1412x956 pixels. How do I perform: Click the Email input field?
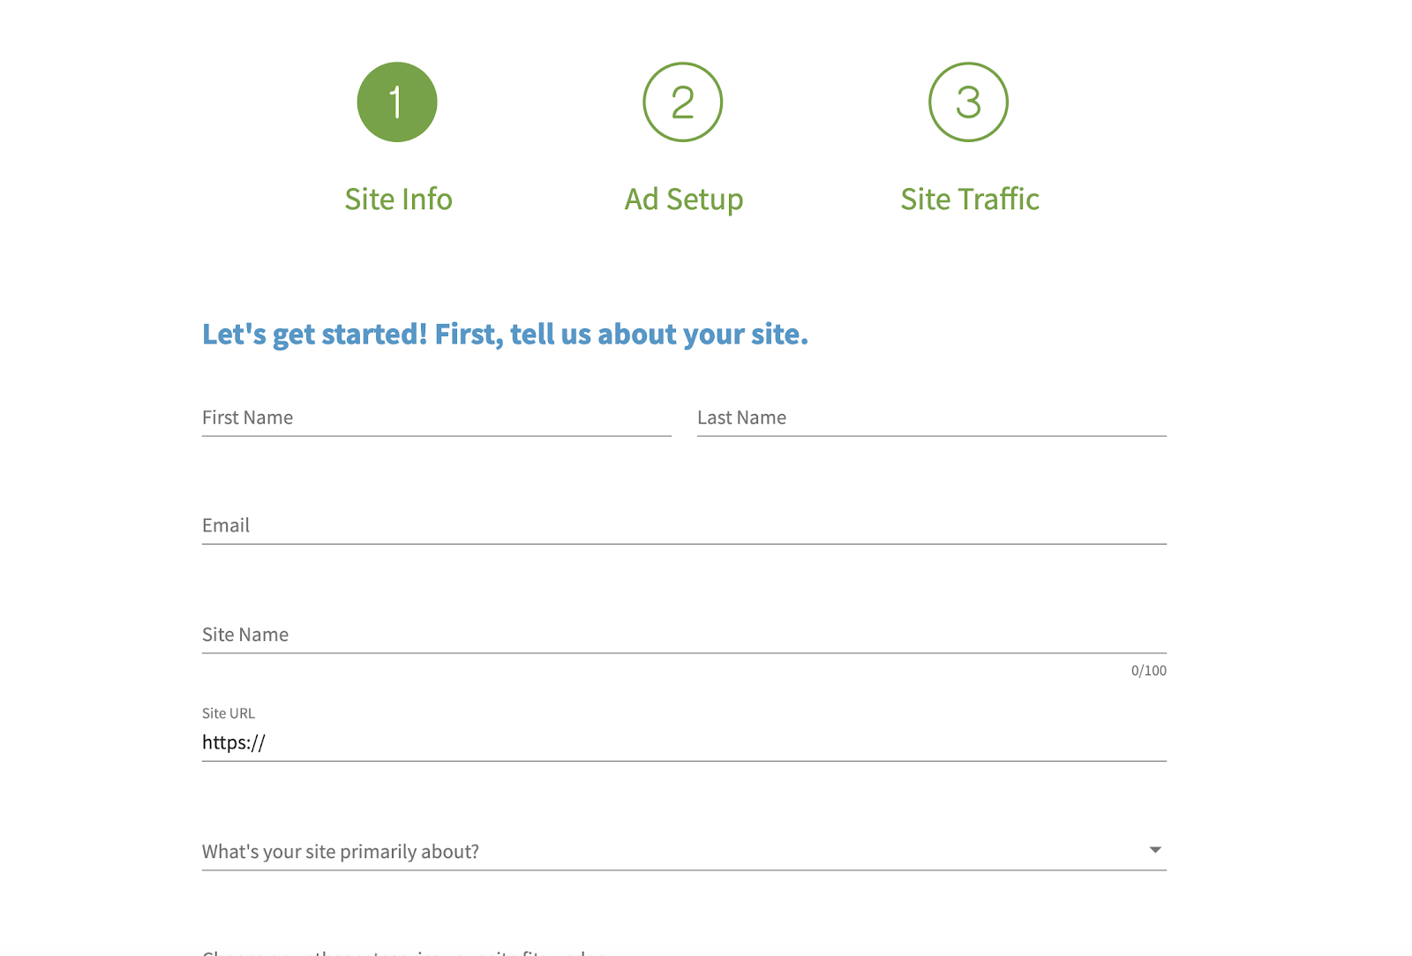point(684,525)
